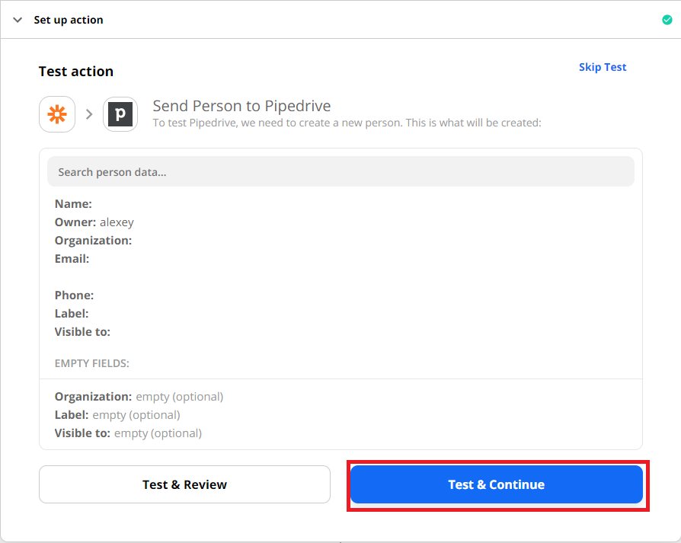681x543 pixels.
Task: Click the Visible to: empty (optional) row
Action: tap(128, 433)
